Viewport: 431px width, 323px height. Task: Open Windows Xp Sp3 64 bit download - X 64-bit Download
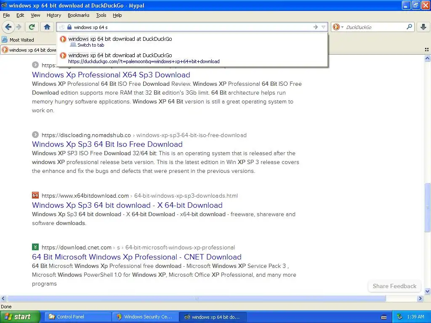[127, 205]
